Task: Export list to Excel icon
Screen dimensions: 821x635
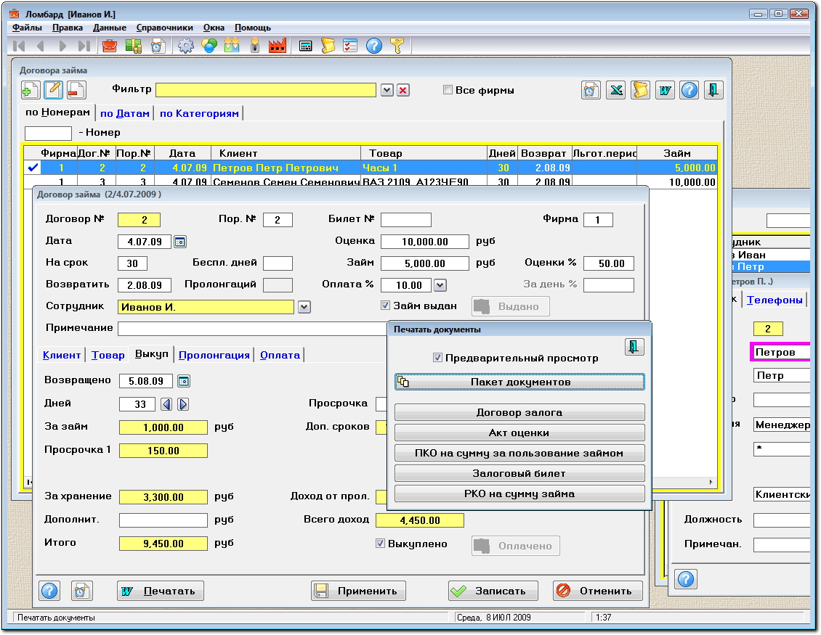Action: (x=616, y=90)
